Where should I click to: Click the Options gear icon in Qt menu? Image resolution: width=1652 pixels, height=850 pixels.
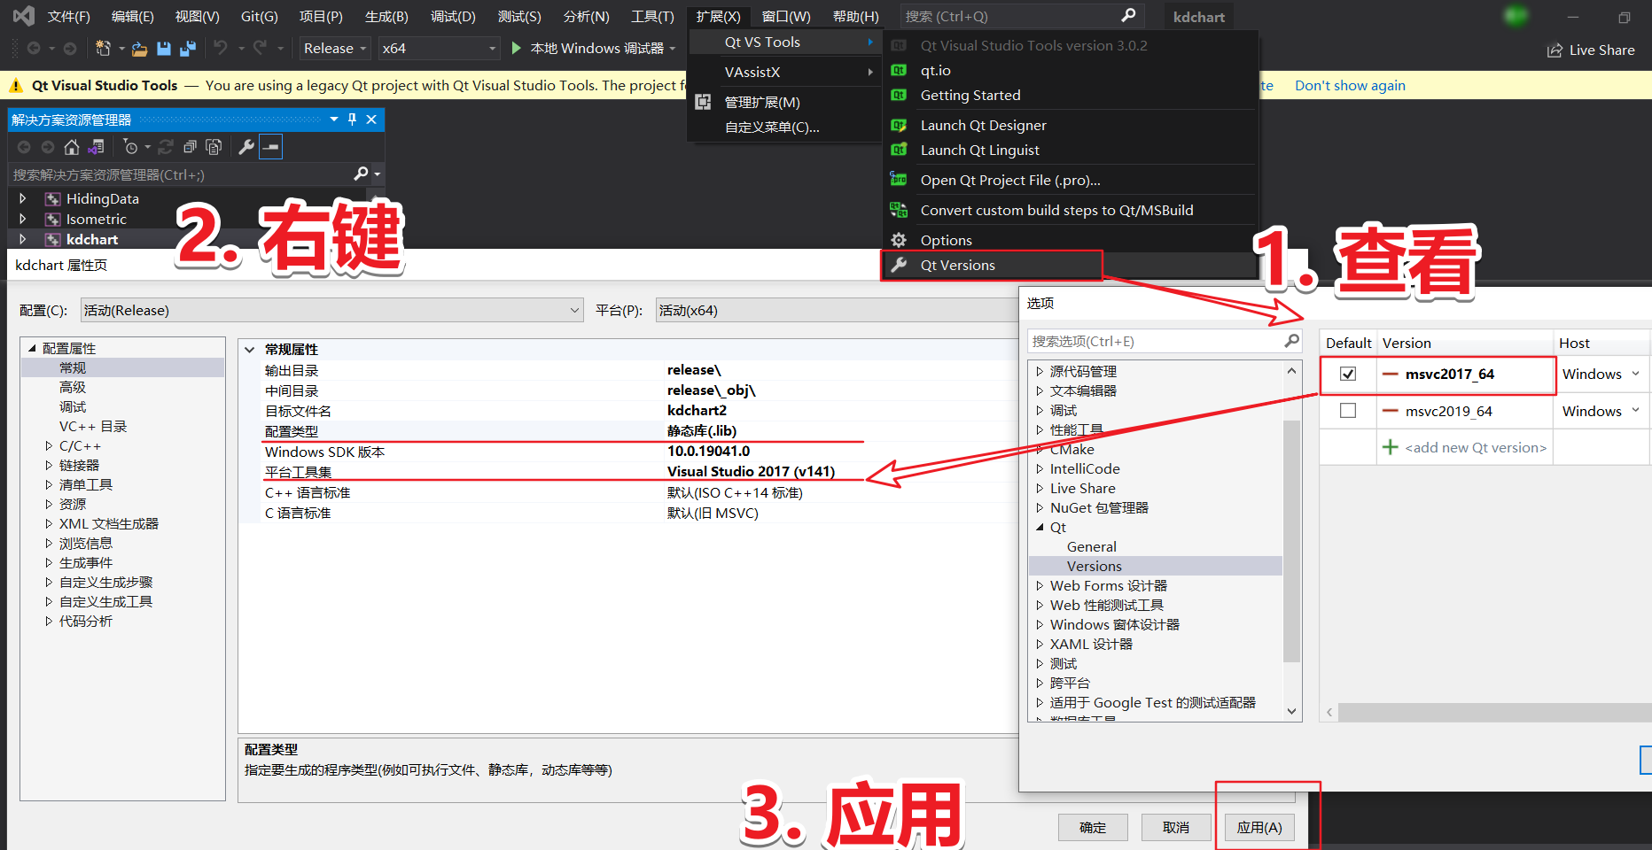click(x=899, y=240)
